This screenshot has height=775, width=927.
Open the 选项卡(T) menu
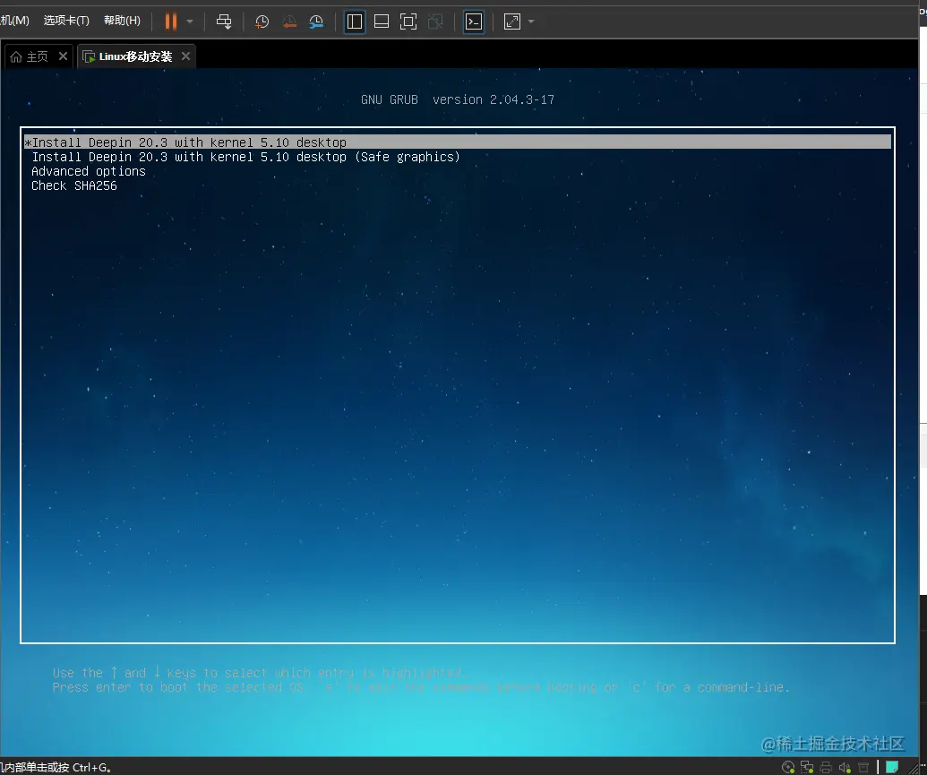click(x=66, y=21)
